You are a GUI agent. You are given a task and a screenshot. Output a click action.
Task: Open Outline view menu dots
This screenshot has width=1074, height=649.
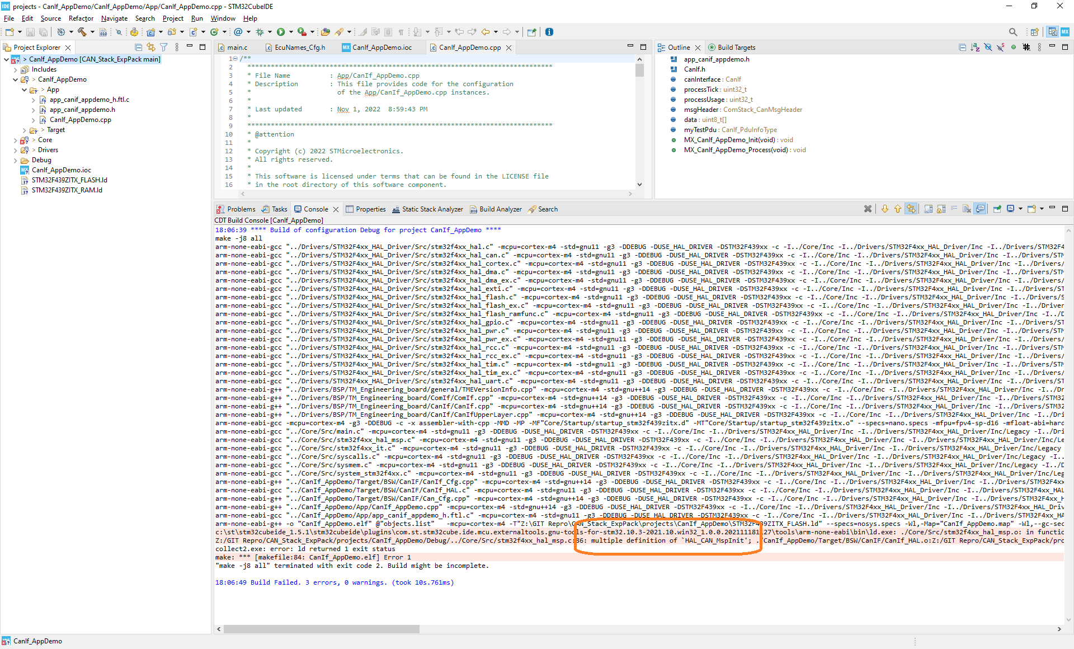tap(1039, 48)
